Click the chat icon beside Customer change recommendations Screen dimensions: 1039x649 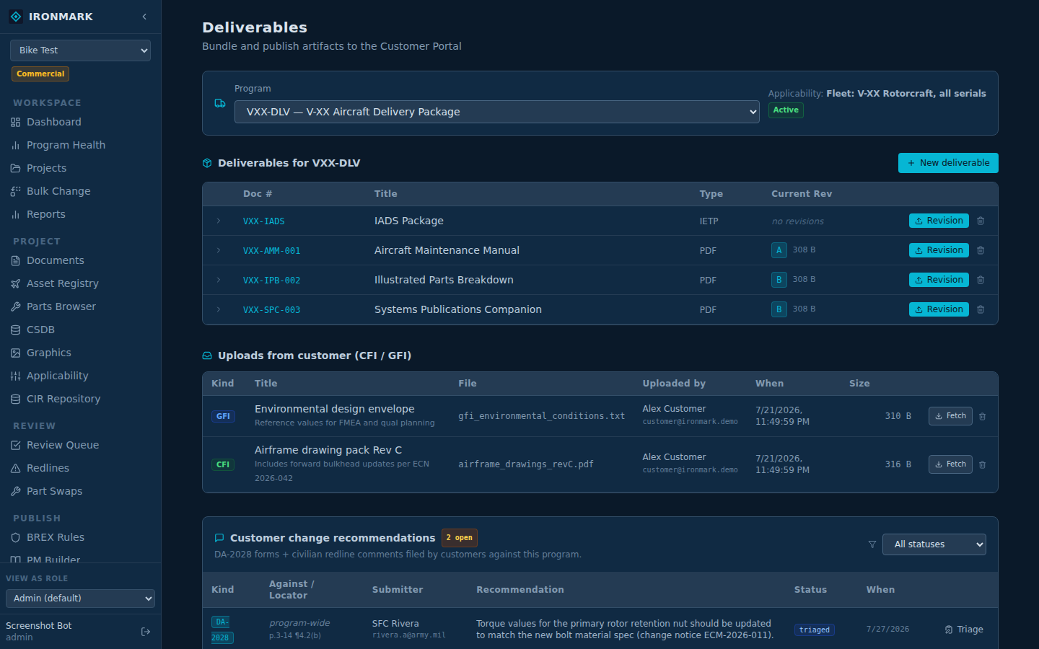pyautogui.click(x=219, y=538)
